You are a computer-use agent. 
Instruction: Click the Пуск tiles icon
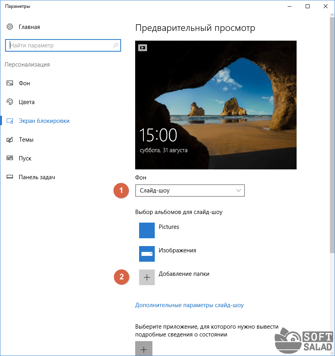coord(10,158)
